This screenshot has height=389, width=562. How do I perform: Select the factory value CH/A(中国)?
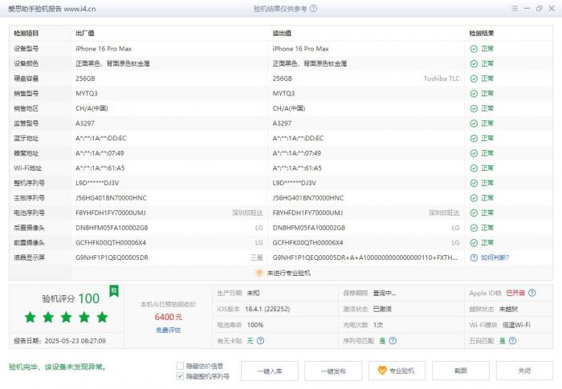point(92,108)
